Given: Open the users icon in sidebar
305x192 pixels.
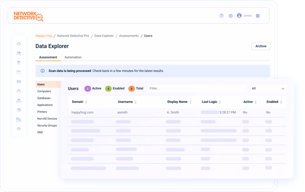Looking at the screenshot, I should coord(19,53).
